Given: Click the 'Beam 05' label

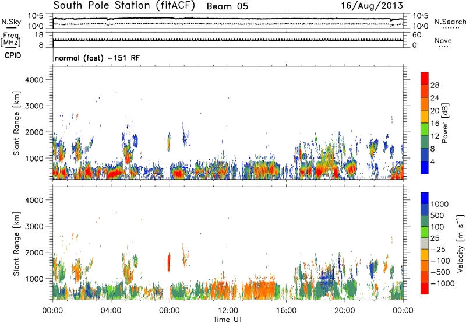Looking at the screenshot, I should coord(227,6).
